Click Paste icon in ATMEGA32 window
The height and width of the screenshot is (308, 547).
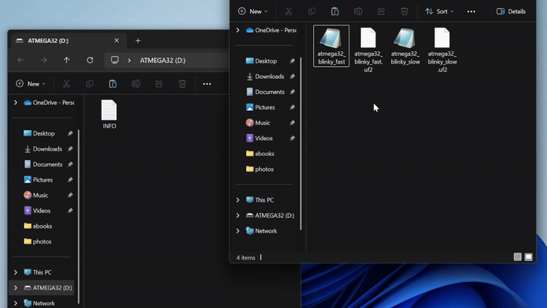pyautogui.click(x=113, y=84)
